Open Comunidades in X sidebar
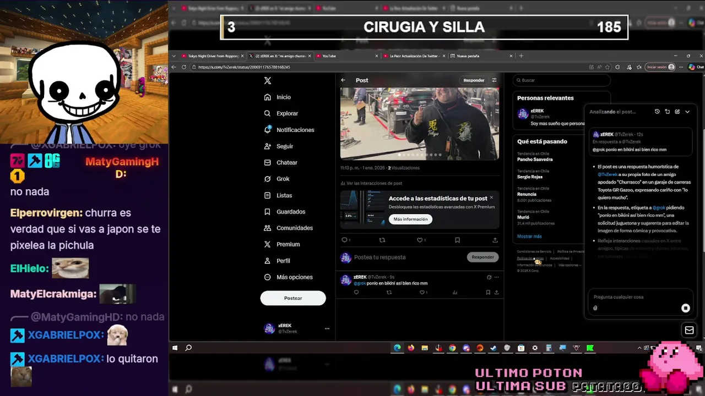705x396 pixels. point(288,228)
